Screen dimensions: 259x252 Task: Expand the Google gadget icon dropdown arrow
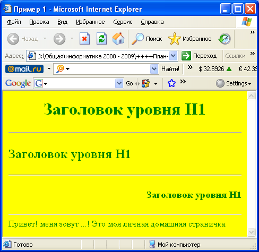(x=156, y=83)
